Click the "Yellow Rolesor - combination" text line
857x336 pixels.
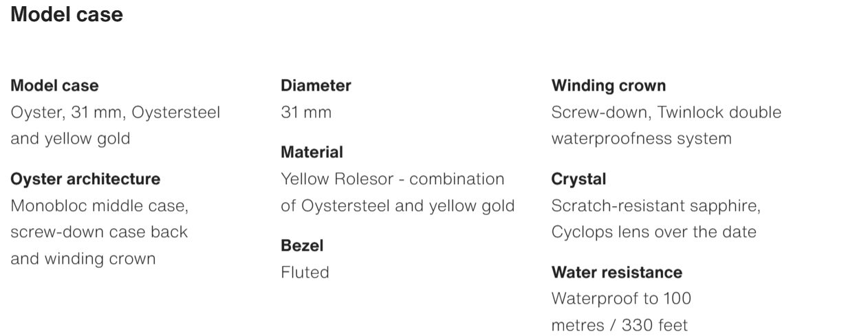click(x=392, y=179)
